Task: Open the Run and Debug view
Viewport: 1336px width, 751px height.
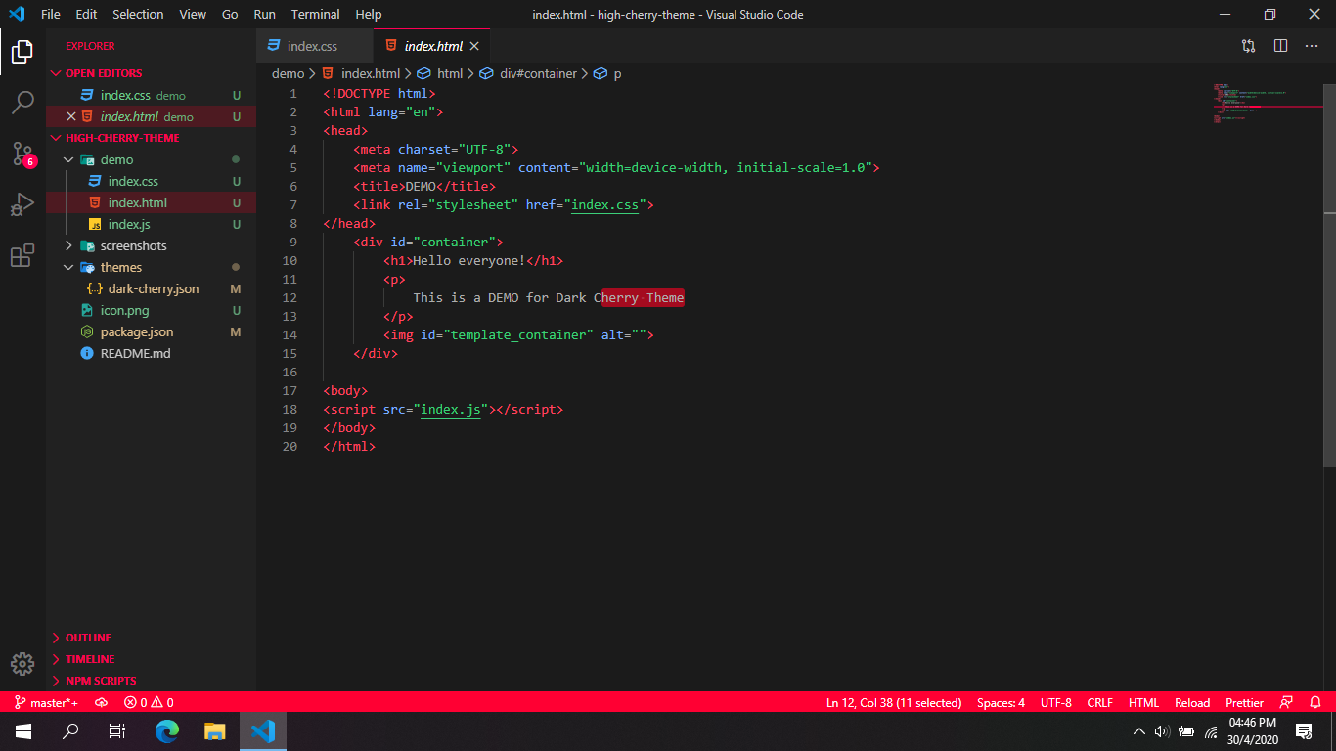Action: click(x=22, y=204)
